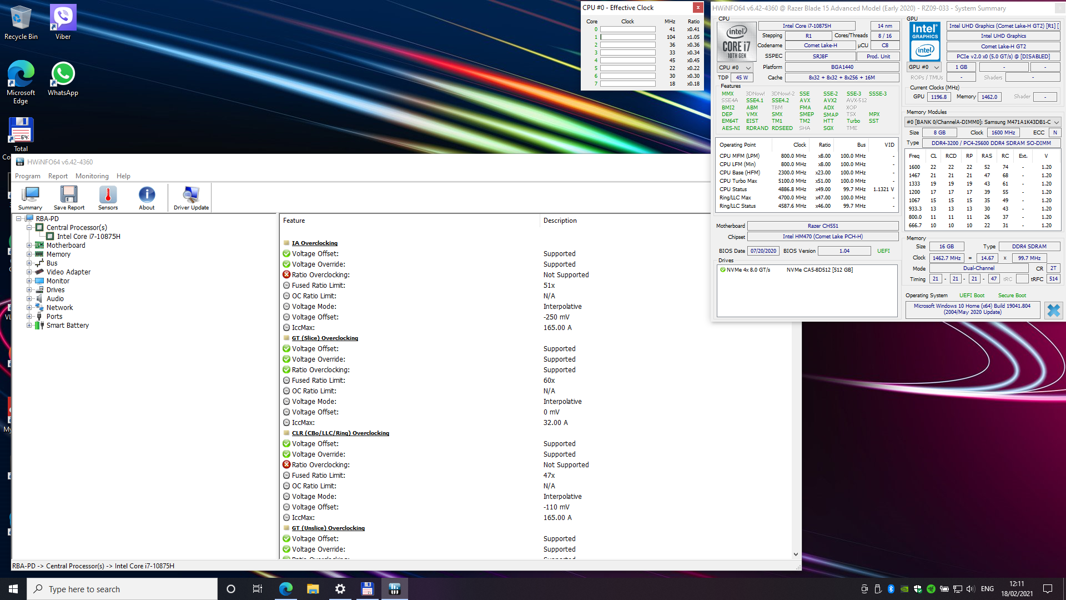Open Task View on taskbar
1066x600 pixels.
tap(258, 589)
